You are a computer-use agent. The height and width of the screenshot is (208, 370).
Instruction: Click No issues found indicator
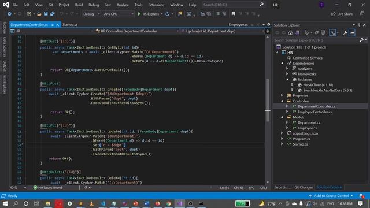[x=47, y=187]
